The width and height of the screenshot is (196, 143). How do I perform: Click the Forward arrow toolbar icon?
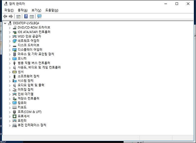pyautogui.click(x=11, y=16)
